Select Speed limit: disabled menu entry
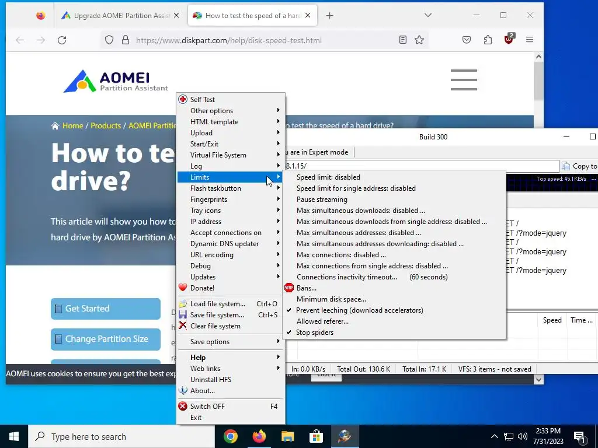This screenshot has width=598, height=448. (x=394, y=177)
